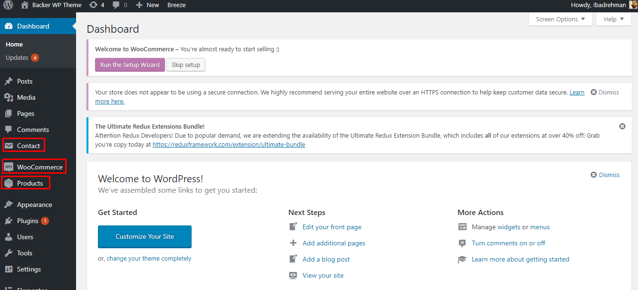Open the Appearance menu item

point(34,205)
